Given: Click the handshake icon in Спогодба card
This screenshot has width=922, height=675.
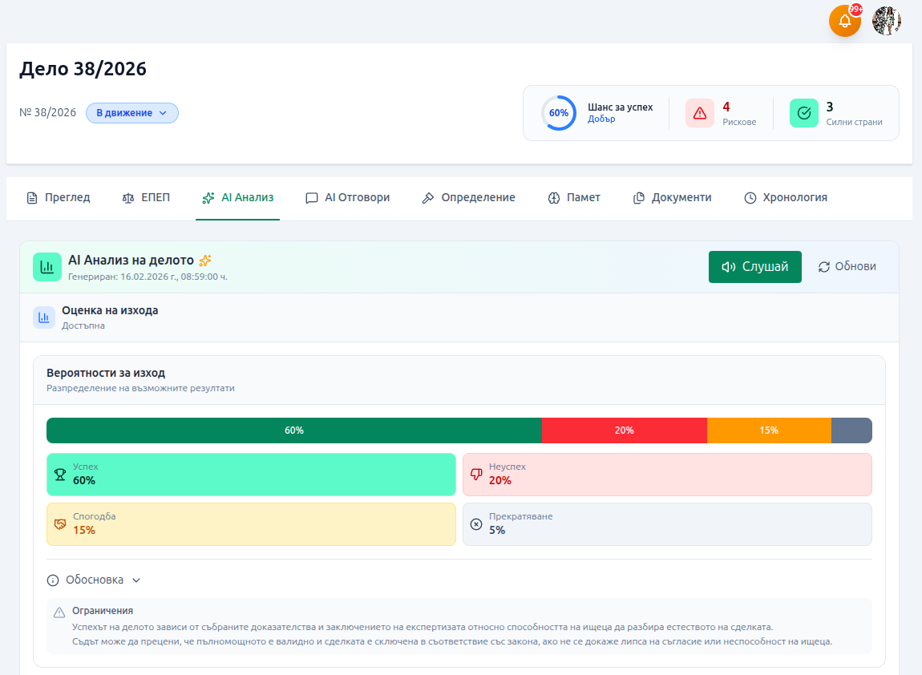Looking at the screenshot, I should pyautogui.click(x=60, y=524).
